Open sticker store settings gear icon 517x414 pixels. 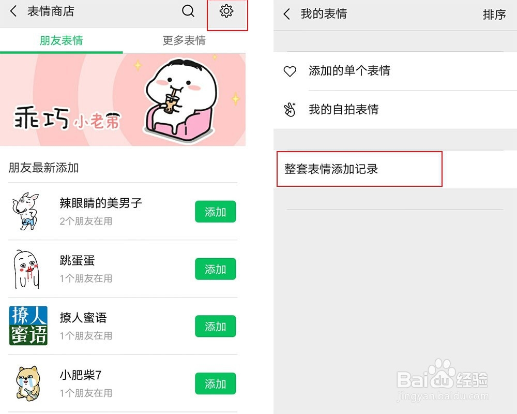pyautogui.click(x=226, y=11)
